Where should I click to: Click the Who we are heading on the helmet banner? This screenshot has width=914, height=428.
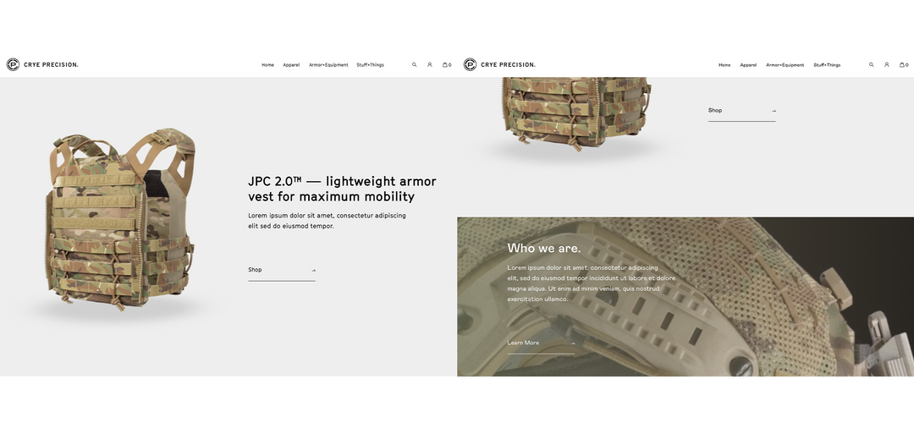(544, 248)
